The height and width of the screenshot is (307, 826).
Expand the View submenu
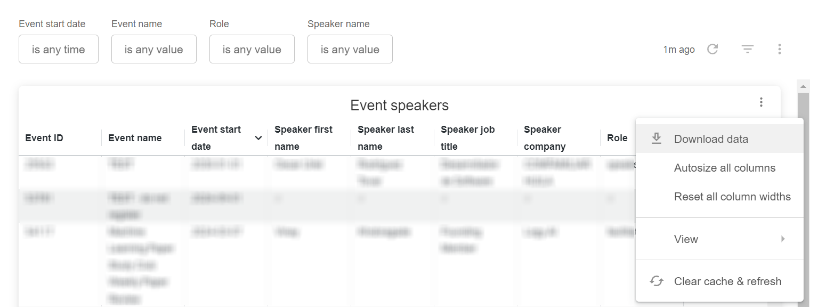tap(719, 239)
